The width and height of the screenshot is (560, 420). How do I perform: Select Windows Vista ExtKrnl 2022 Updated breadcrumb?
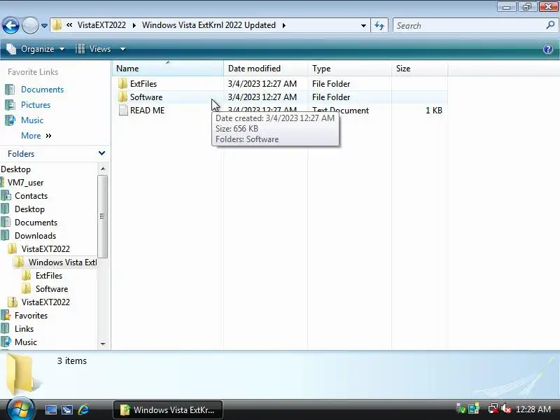pyautogui.click(x=209, y=25)
